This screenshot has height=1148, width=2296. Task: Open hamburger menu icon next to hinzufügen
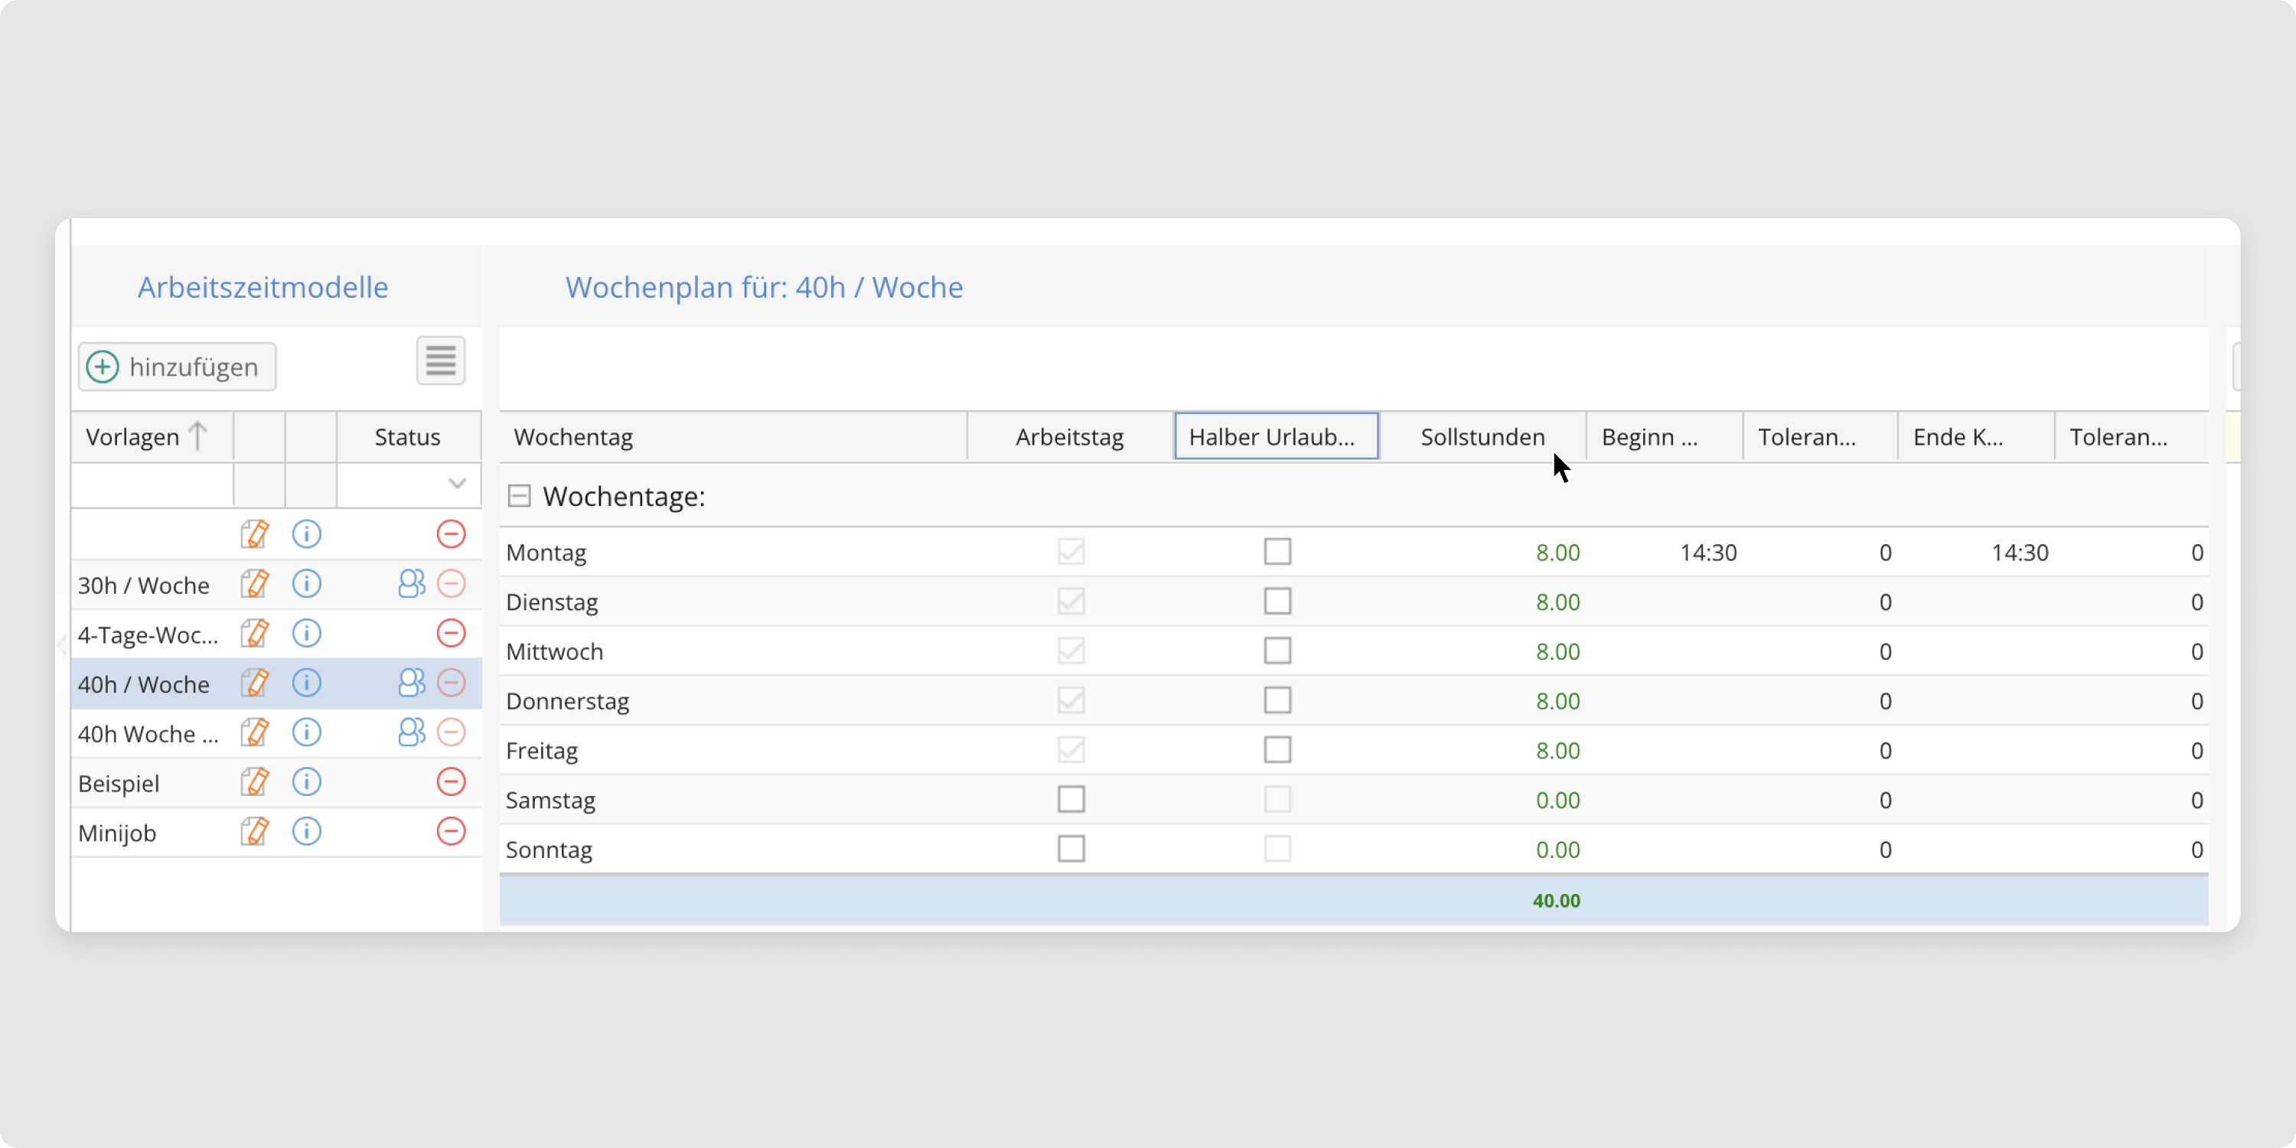440,362
